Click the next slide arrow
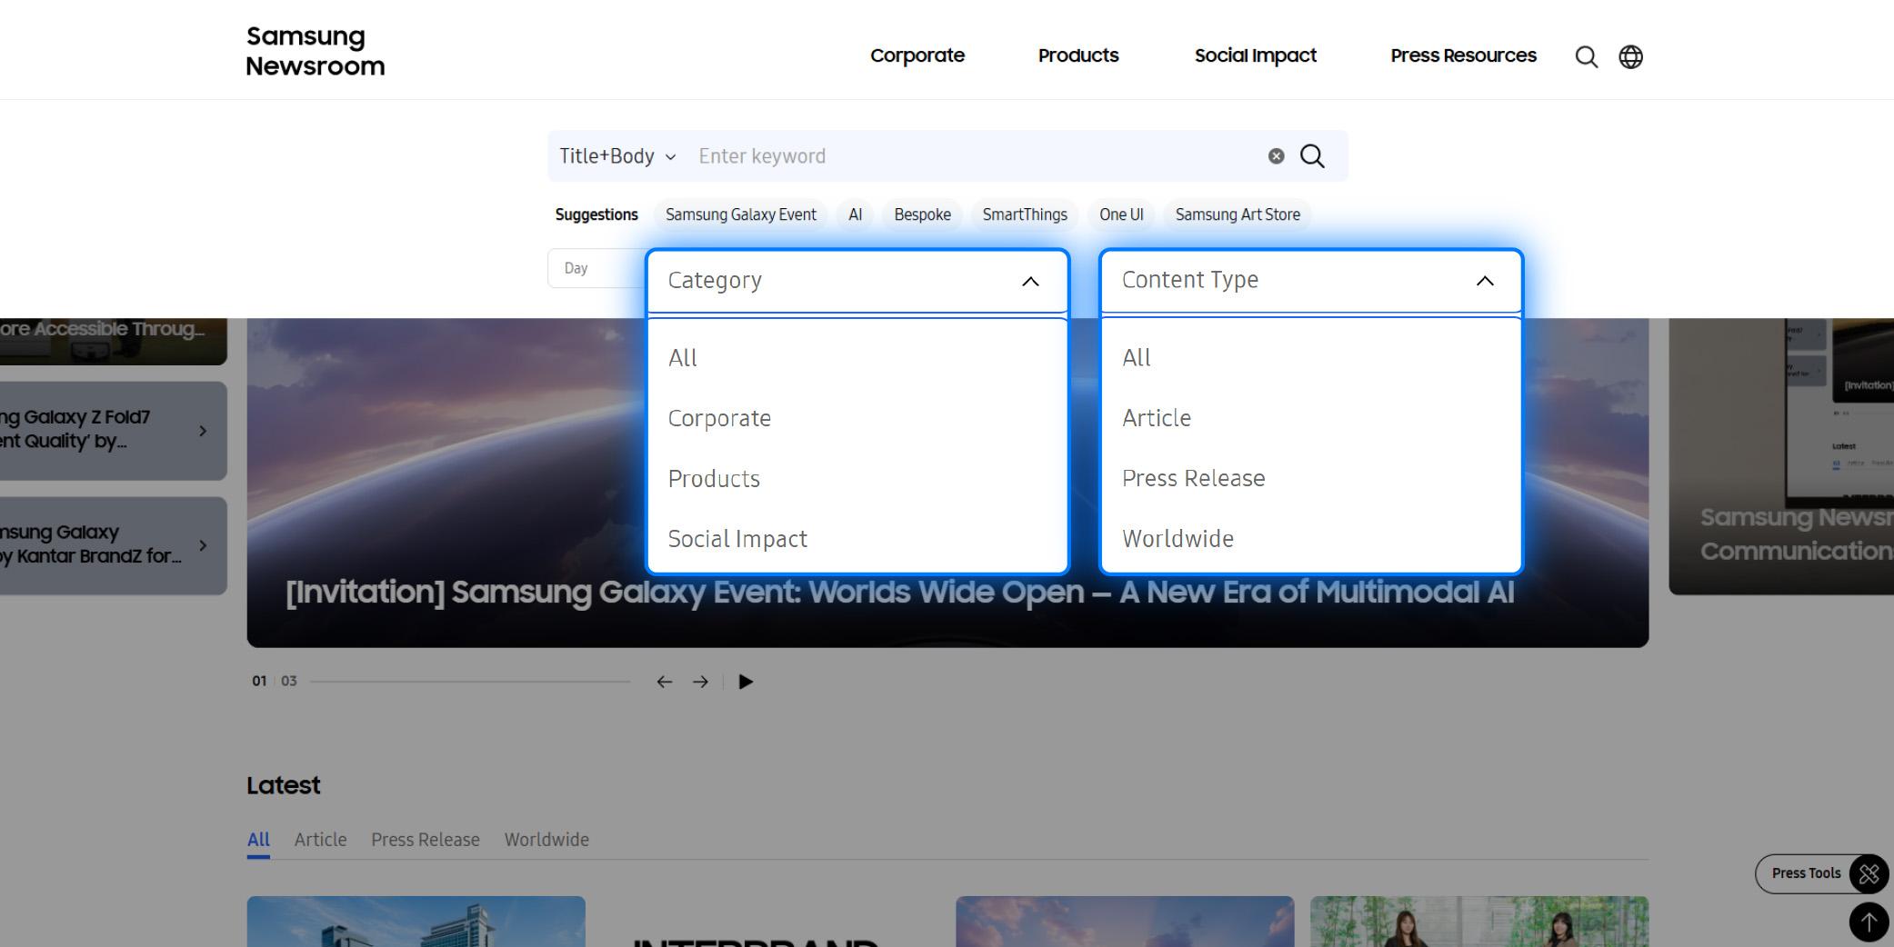The width and height of the screenshot is (1894, 947). [700, 681]
